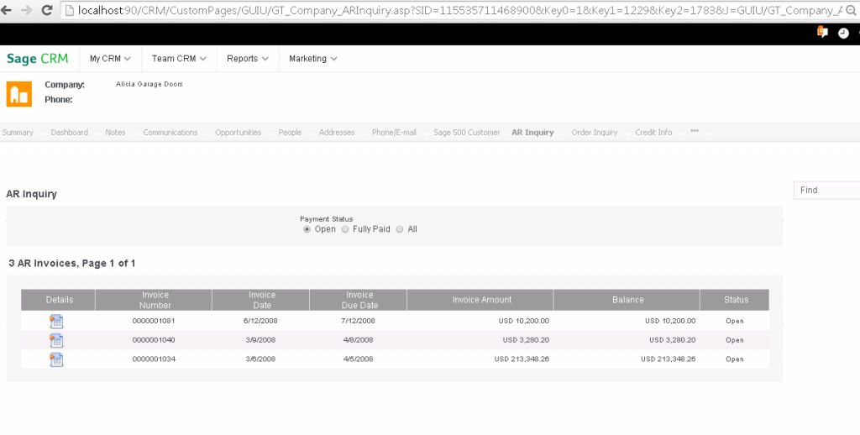The height and width of the screenshot is (435, 860).
Task: Open details icon for invoice 0000001081
Action: point(56,322)
